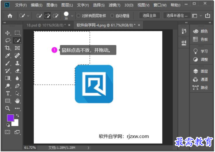Select the Clone Stamp tool
The width and height of the screenshot is (215, 152).
coord(17,63)
